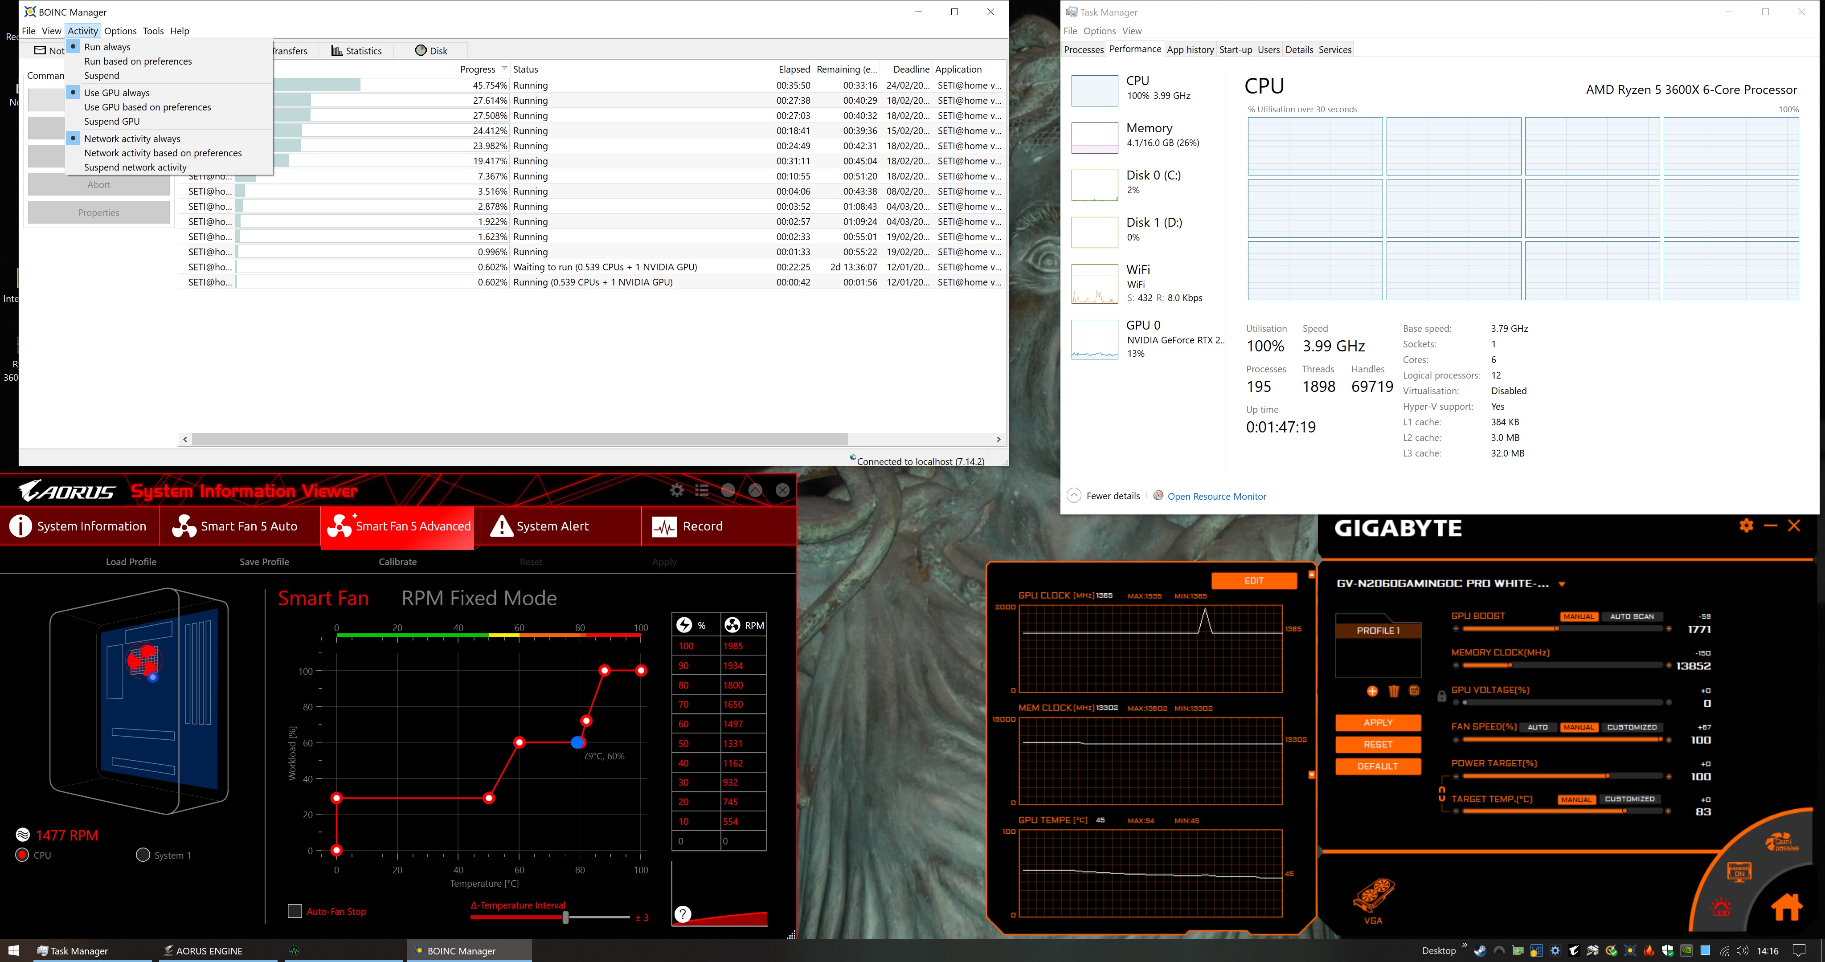The image size is (1825, 962).
Task: Open settings gear in Gigabyte window
Action: point(1747,525)
